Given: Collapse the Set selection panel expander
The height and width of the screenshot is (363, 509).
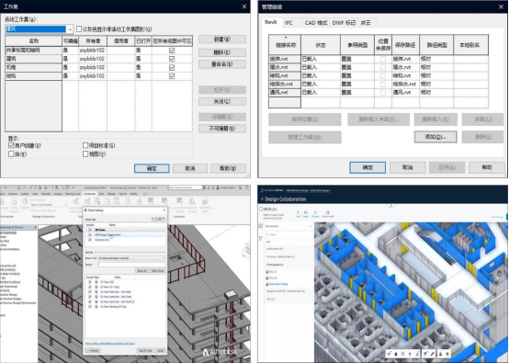Looking at the screenshot, I should [x=311, y=226].
